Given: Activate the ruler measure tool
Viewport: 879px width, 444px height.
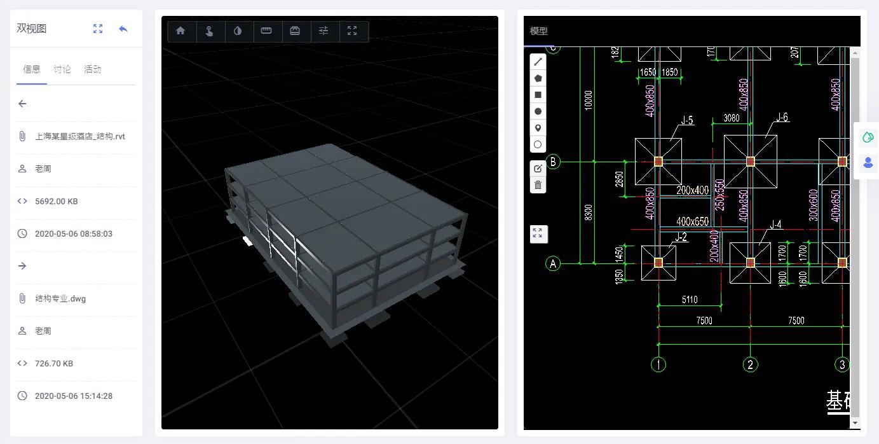Looking at the screenshot, I should [x=266, y=31].
